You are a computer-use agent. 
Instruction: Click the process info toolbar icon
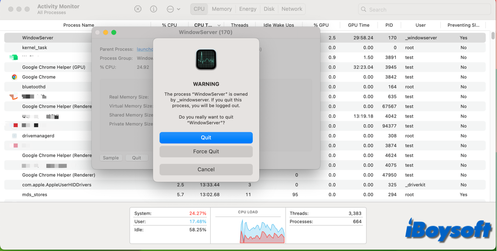[x=153, y=9]
